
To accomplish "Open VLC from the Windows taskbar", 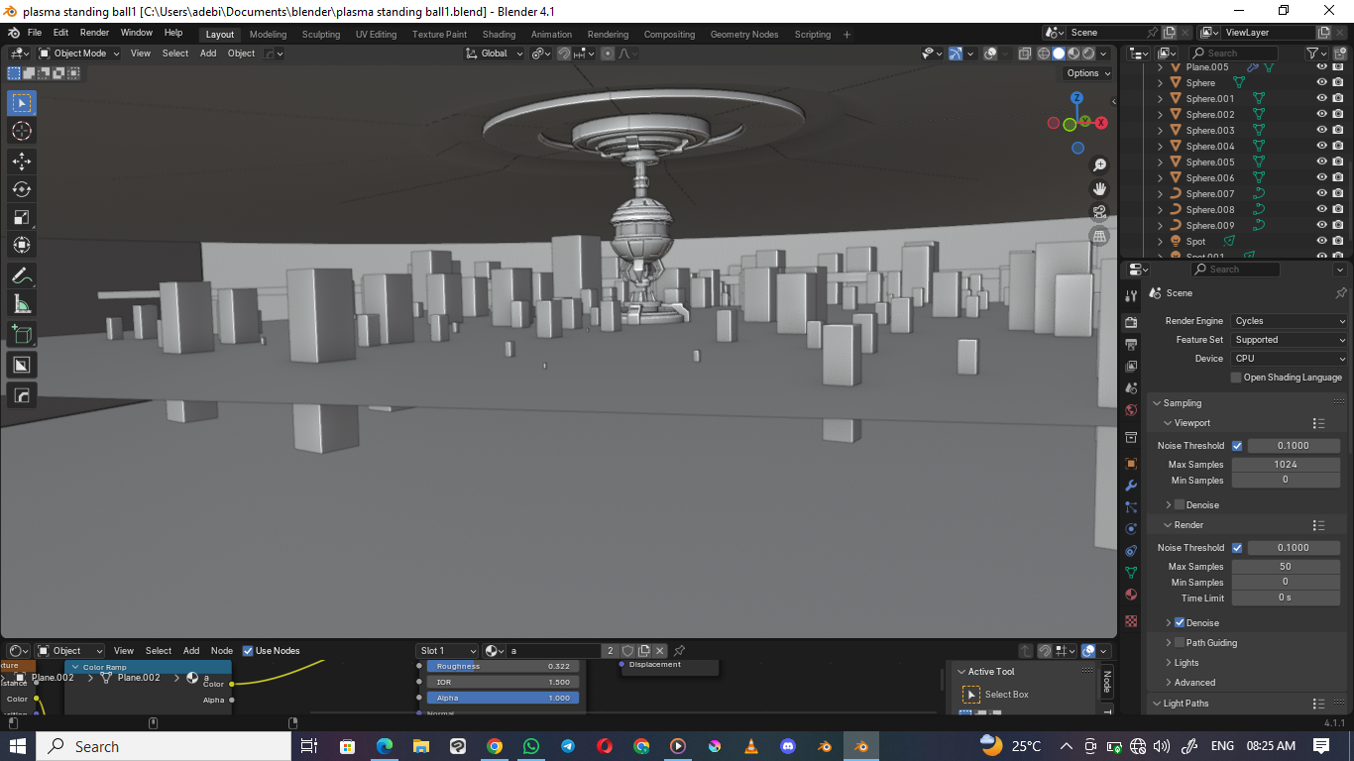I will tap(751, 746).
